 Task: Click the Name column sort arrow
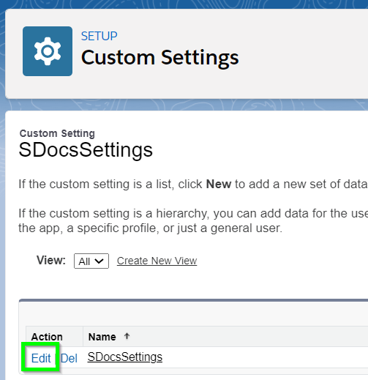tap(127, 336)
